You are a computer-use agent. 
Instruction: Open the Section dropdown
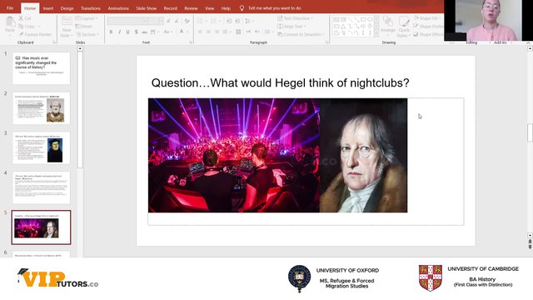[87, 34]
